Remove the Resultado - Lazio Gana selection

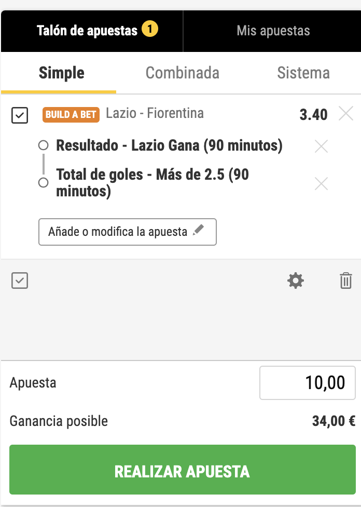click(321, 146)
